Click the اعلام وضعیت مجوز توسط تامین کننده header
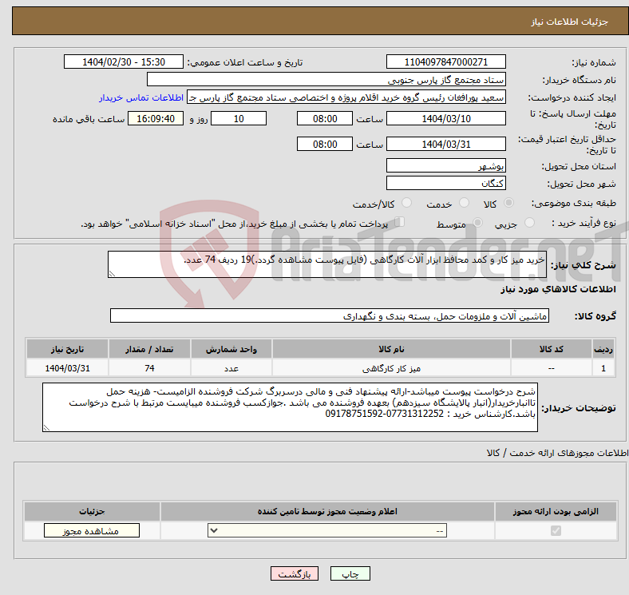The width and height of the screenshot is (629, 595). 327,511
